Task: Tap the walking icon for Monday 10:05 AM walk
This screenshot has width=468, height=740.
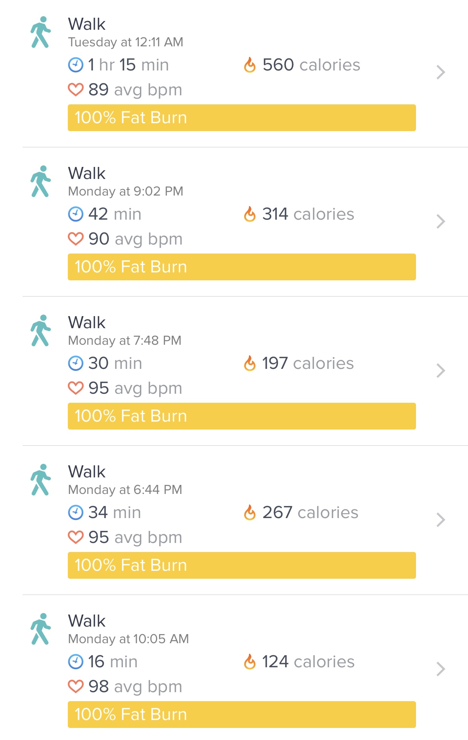Action: [x=41, y=629]
